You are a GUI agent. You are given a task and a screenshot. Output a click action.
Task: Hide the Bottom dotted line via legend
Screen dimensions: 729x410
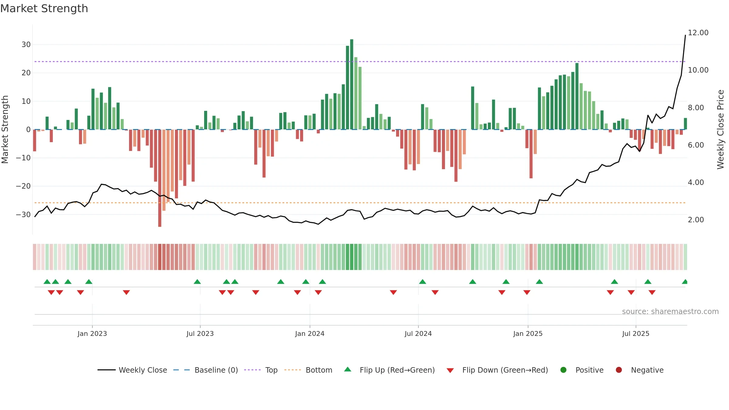(308, 370)
